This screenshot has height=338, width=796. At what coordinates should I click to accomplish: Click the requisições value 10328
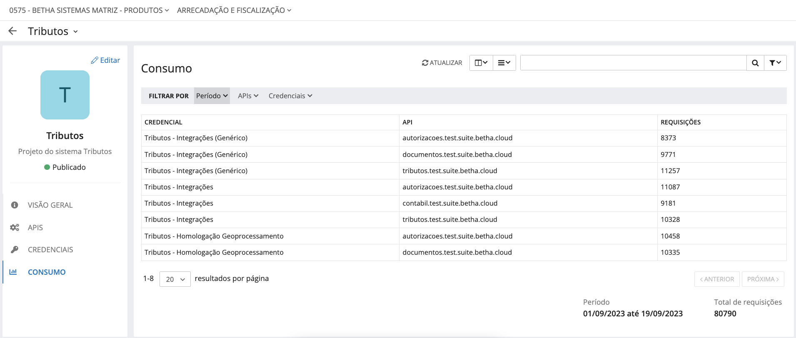[670, 219]
